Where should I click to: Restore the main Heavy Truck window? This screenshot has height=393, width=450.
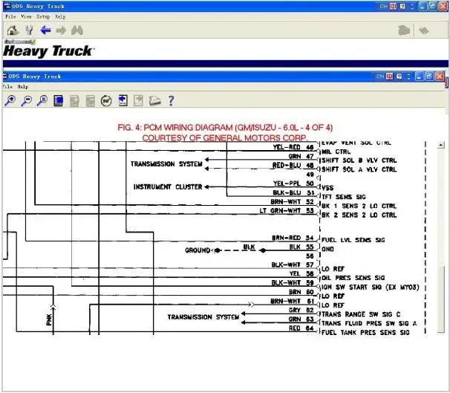click(433, 6)
